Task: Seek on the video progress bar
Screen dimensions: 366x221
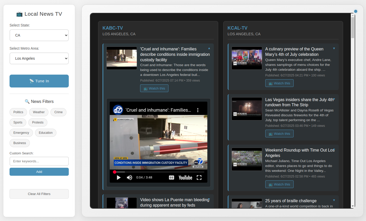Action: [158, 172]
